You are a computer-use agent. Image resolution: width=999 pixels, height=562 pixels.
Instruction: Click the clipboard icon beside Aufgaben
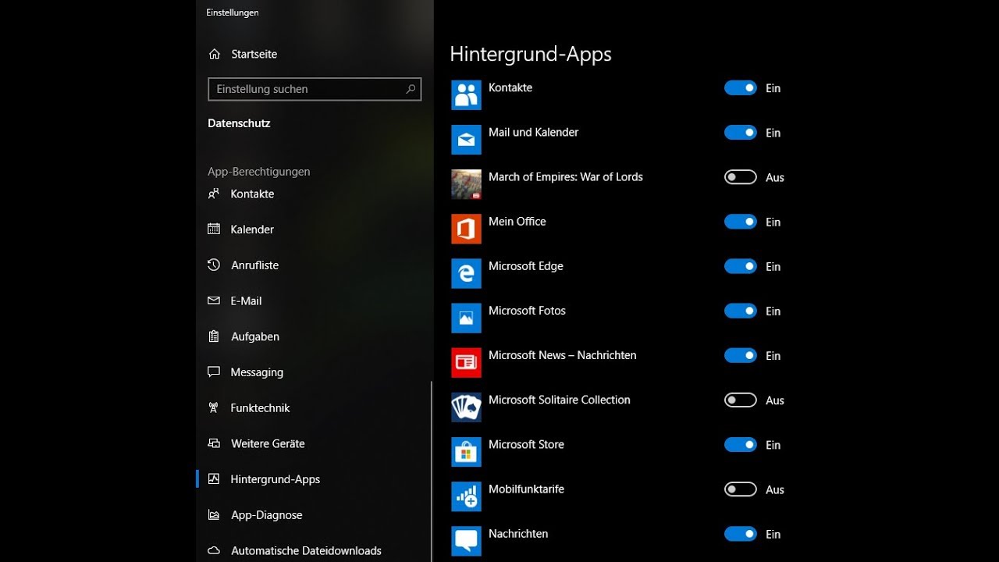[214, 336]
